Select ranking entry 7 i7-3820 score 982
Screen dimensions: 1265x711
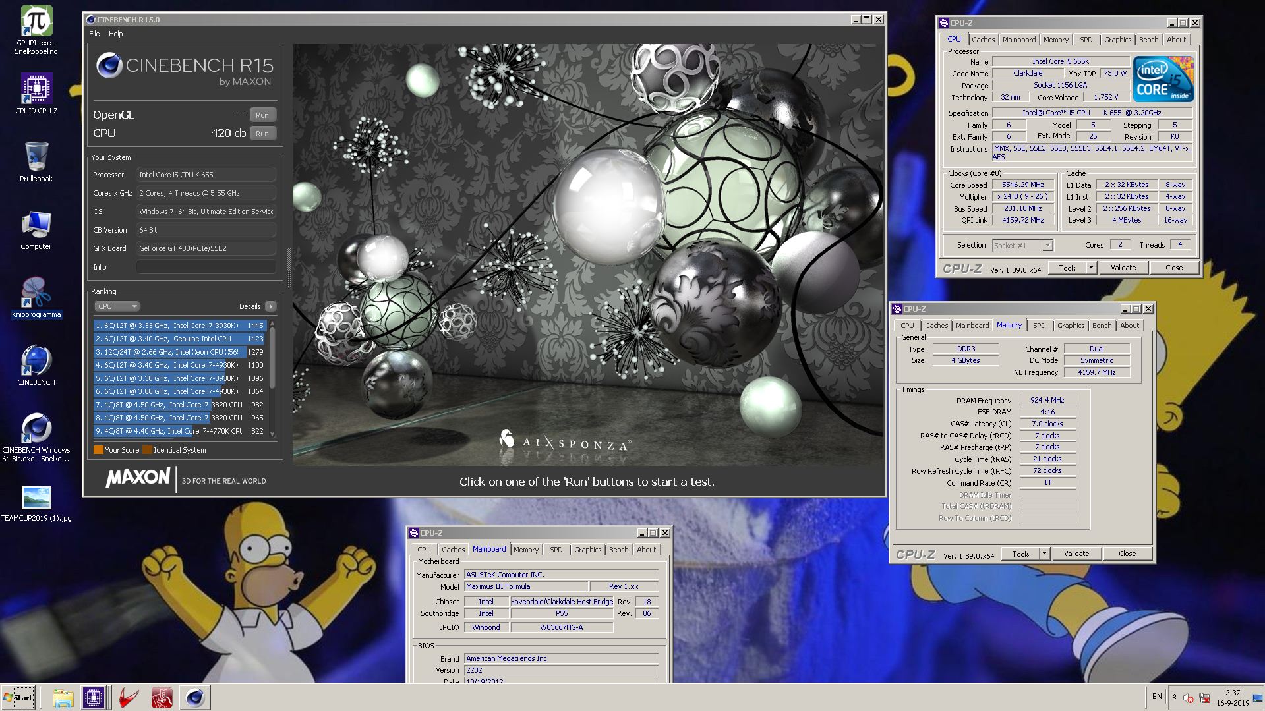coord(179,405)
